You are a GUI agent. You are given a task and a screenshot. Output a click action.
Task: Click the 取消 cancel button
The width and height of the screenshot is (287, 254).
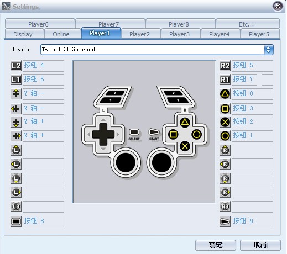point(260,245)
